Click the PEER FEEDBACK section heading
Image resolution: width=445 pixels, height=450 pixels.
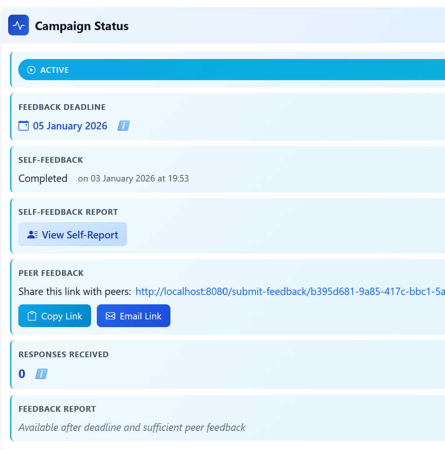pos(51,273)
